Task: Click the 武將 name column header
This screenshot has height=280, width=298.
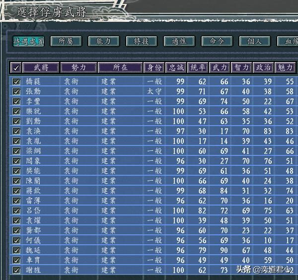Action: 40,67
